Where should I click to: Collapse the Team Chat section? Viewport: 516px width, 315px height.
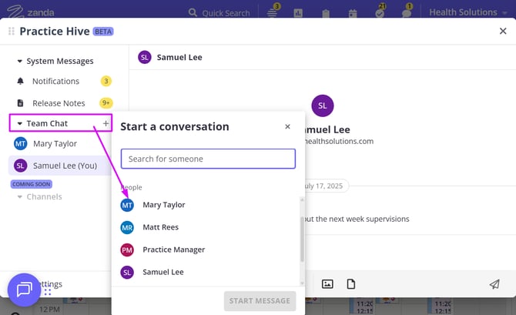(20, 124)
